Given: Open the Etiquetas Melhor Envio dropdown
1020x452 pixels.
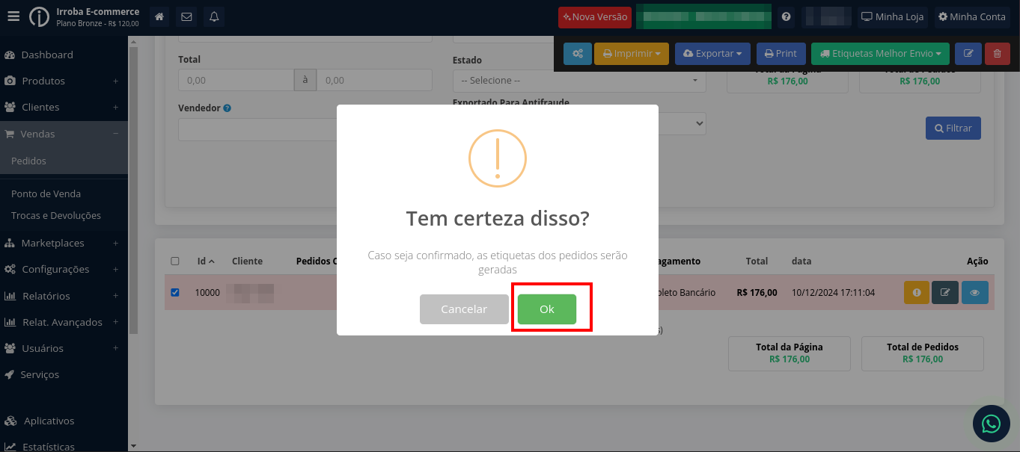Looking at the screenshot, I should 880,54.
